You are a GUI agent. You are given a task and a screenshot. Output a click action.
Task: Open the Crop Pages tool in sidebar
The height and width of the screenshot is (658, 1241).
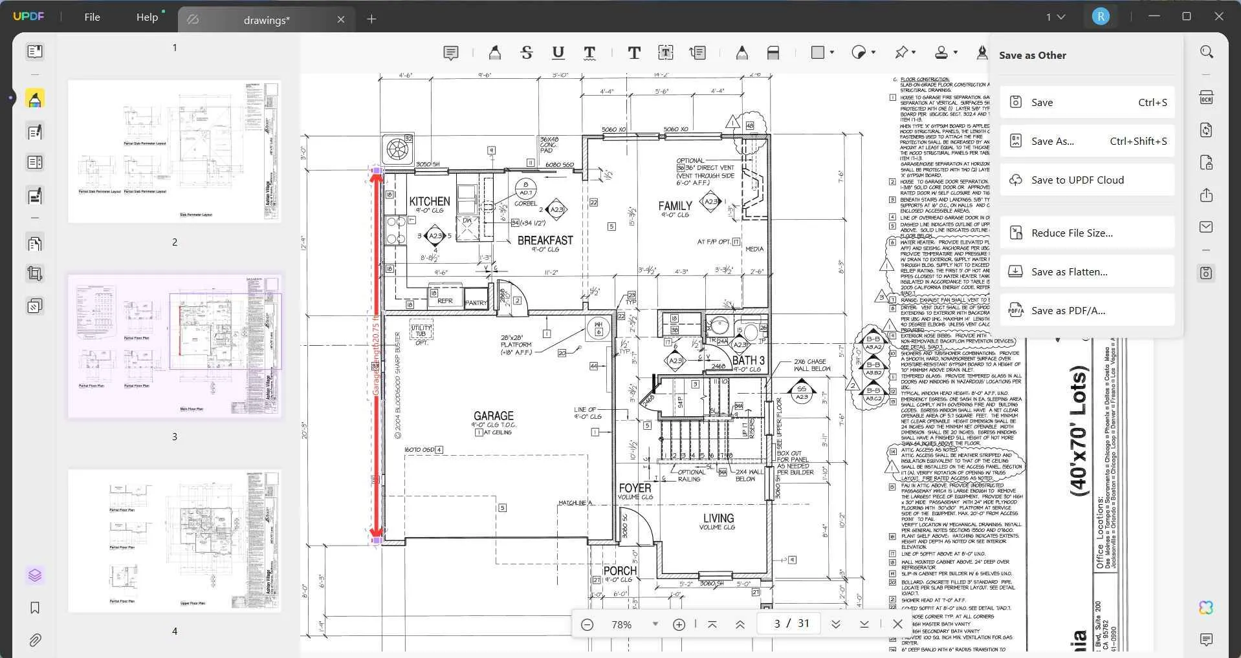(x=35, y=273)
